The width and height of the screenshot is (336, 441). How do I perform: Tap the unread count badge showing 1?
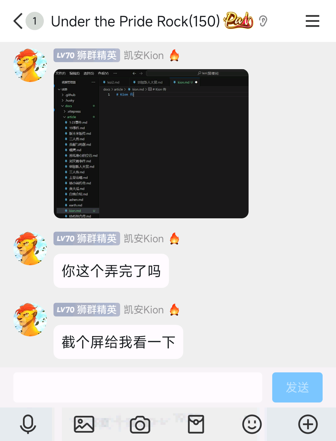[35, 21]
